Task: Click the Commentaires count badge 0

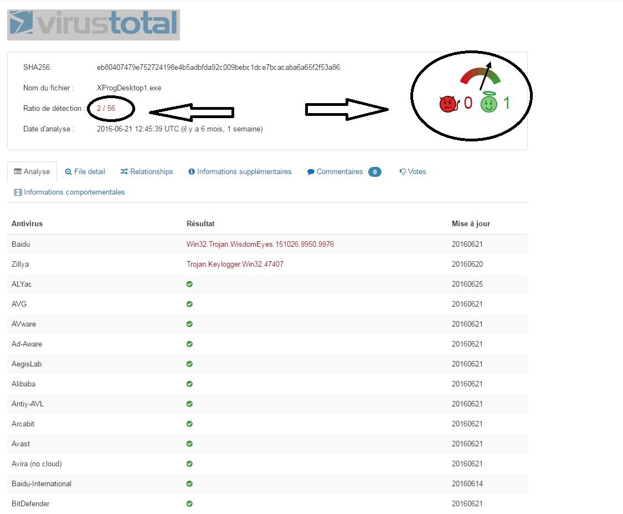Action: click(x=375, y=172)
